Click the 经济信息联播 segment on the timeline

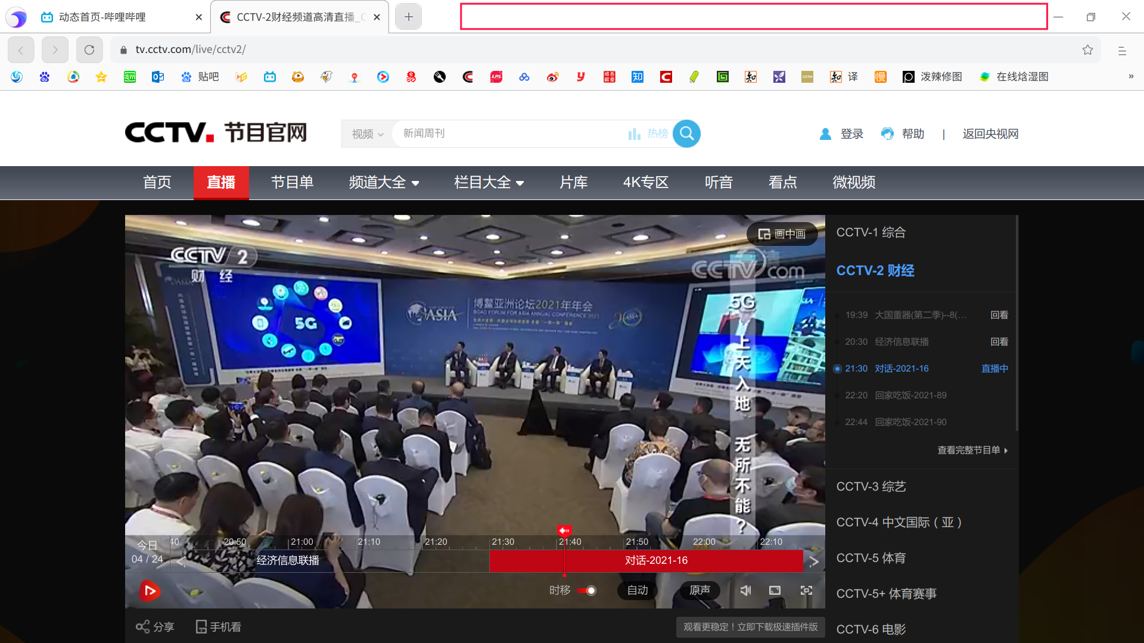288,560
